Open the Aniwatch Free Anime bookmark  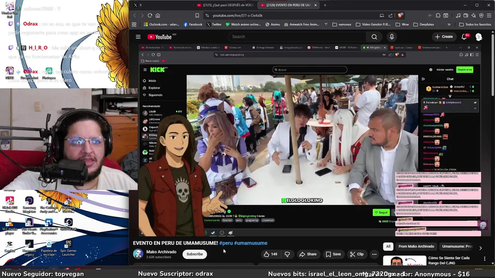(x=302, y=24)
